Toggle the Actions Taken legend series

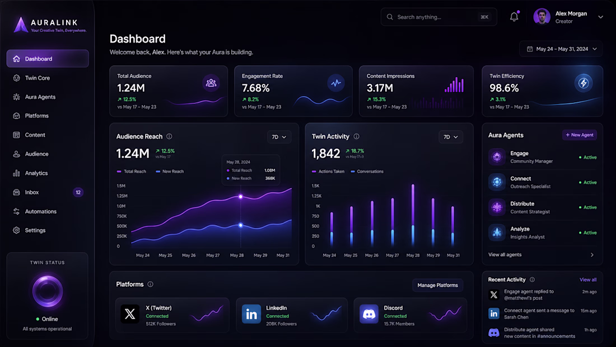[328, 172]
